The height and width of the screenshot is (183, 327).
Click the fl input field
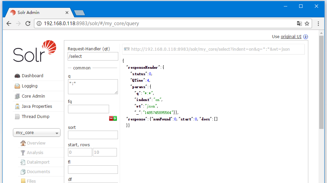pos(93,170)
